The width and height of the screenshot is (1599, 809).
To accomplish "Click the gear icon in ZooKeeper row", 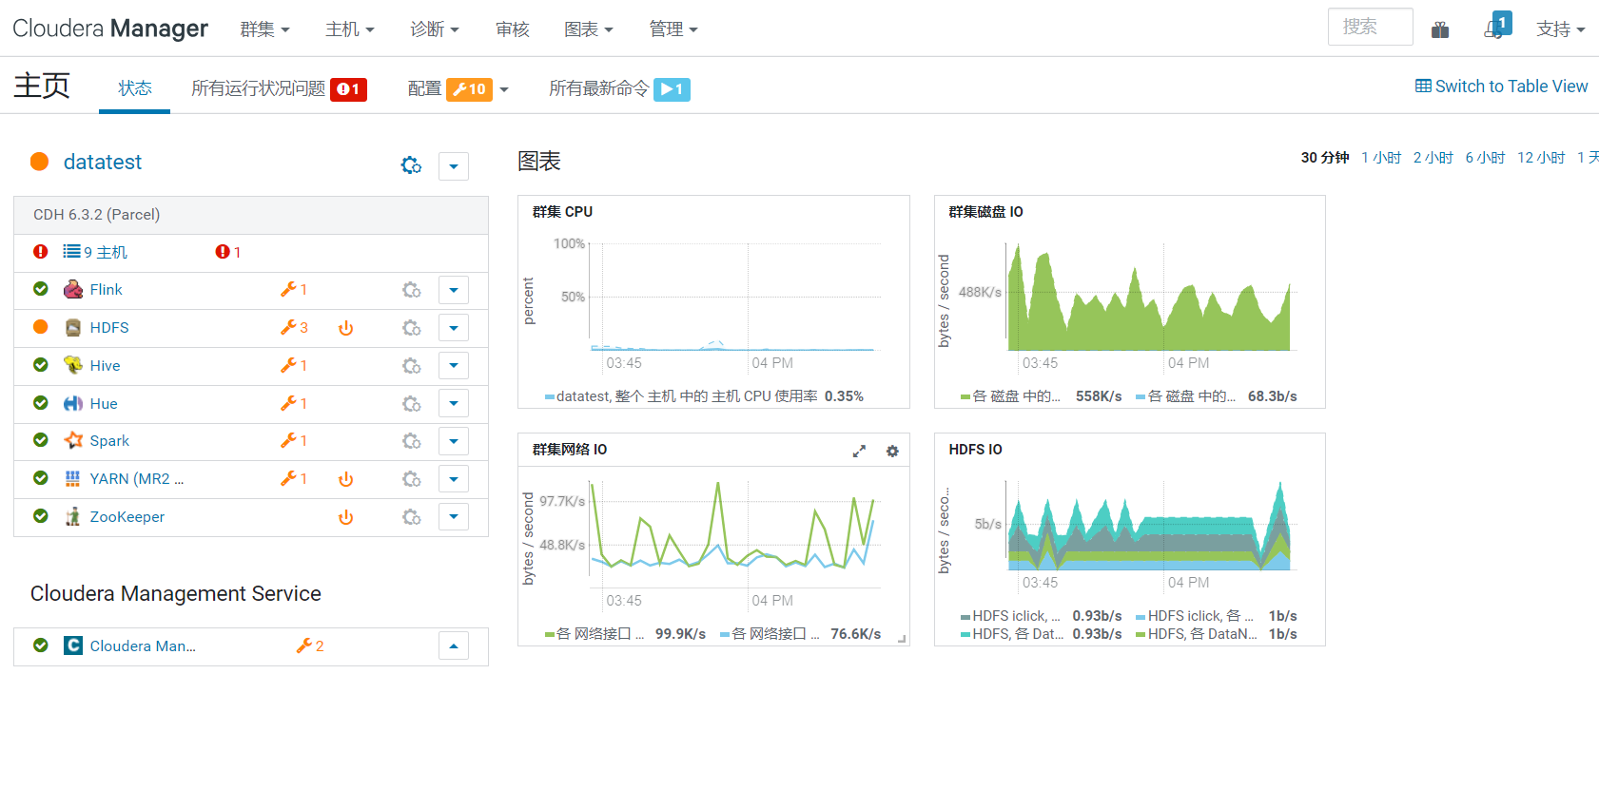I will tap(411, 517).
